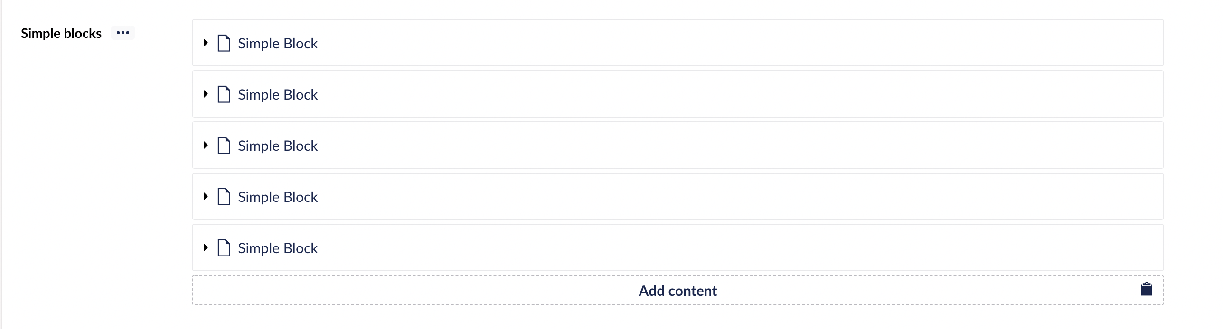Click the document icon on the second Simple Block
Image resolution: width=1223 pixels, height=329 pixels.
[x=224, y=94]
